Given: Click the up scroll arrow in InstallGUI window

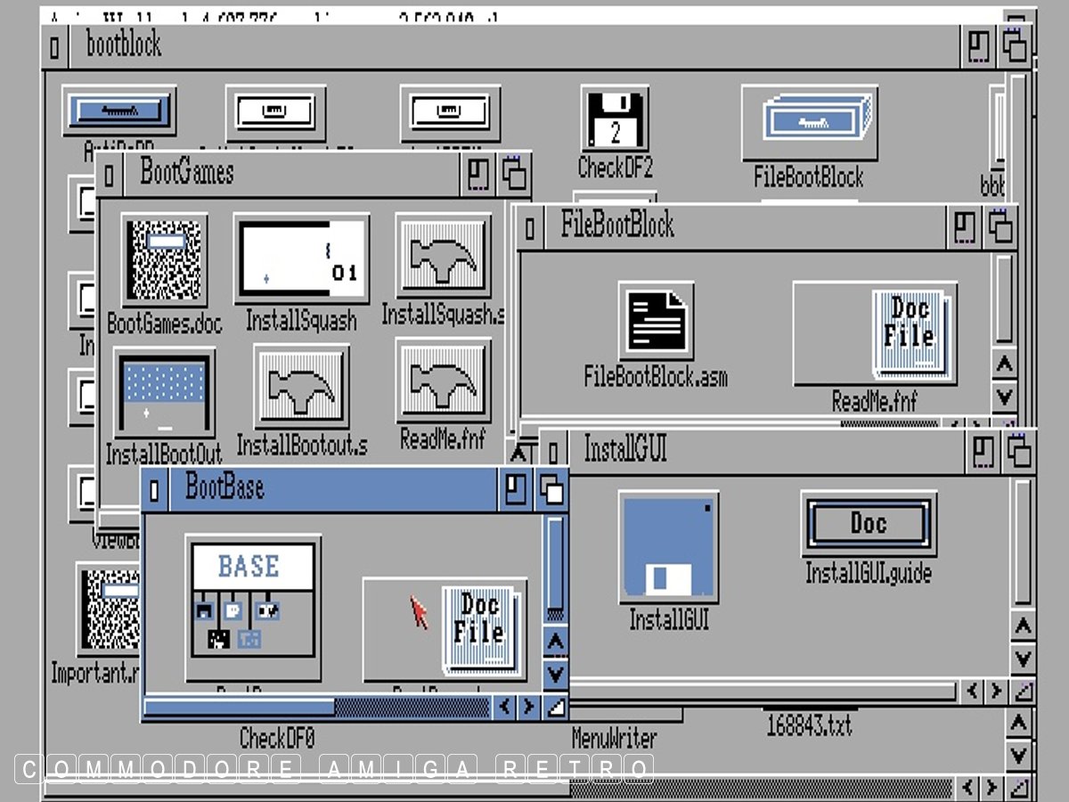Looking at the screenshot, I should point(1023,626).
